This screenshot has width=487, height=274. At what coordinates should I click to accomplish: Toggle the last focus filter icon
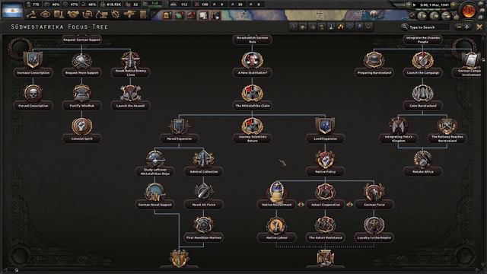(x=368, y=27)
